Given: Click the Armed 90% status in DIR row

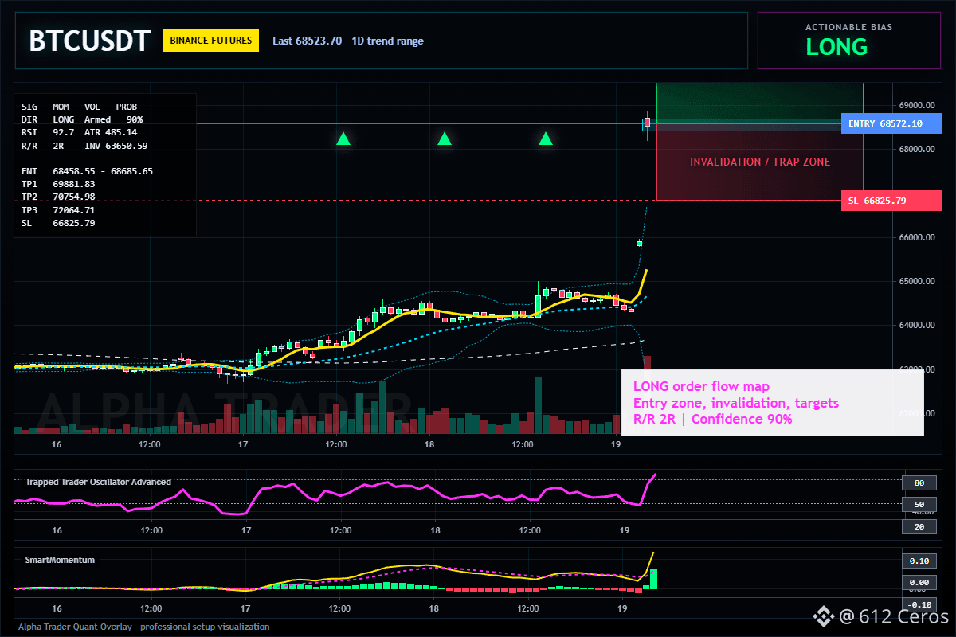Looking at the screenshot, I should (x=114, y=119).
